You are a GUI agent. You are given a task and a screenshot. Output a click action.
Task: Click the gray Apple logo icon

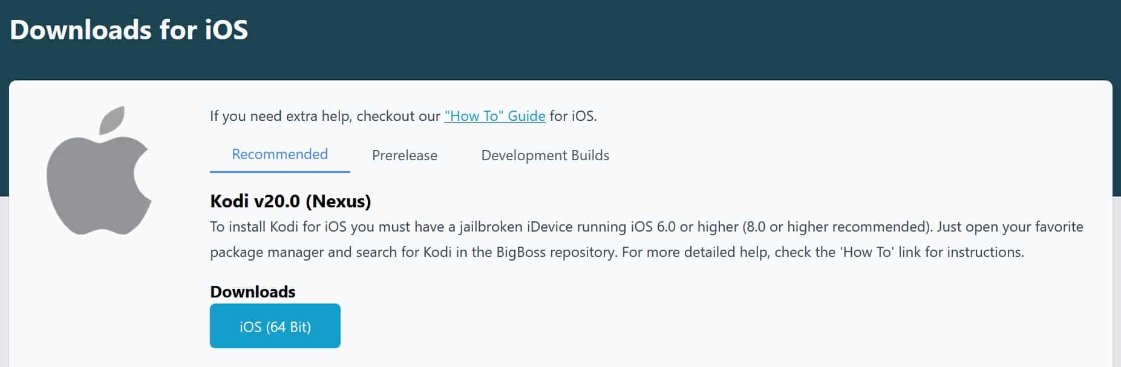pyautogui.click(x=99, y=171)
